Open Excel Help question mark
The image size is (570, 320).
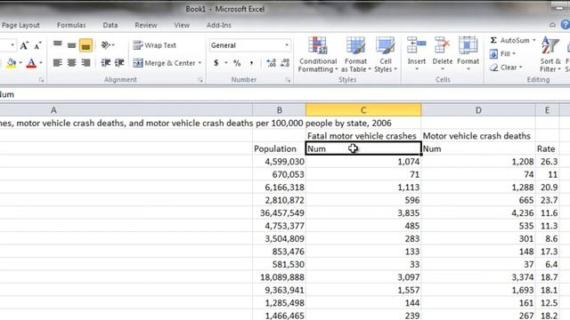pyautogui.click(x=566, y=25)
